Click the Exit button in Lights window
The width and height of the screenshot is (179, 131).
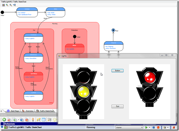118,107
